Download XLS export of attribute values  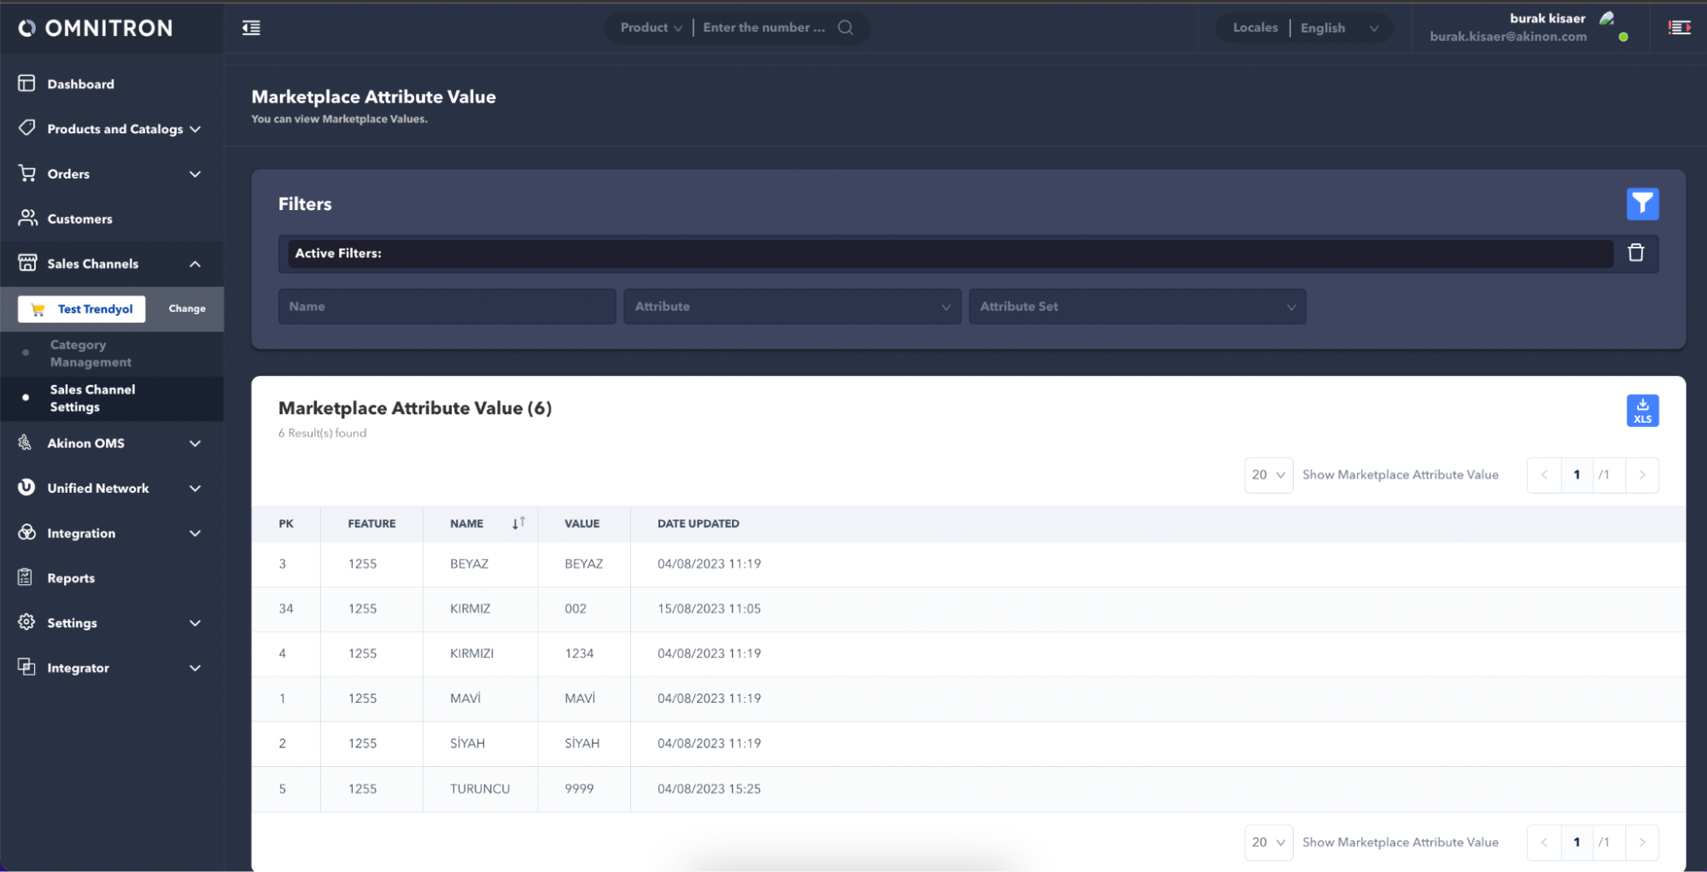click(x=1641, y=411)
